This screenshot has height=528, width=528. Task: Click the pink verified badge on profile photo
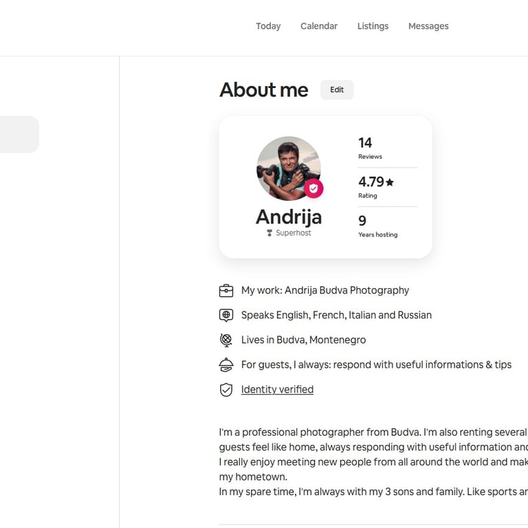tap(313, 188)
